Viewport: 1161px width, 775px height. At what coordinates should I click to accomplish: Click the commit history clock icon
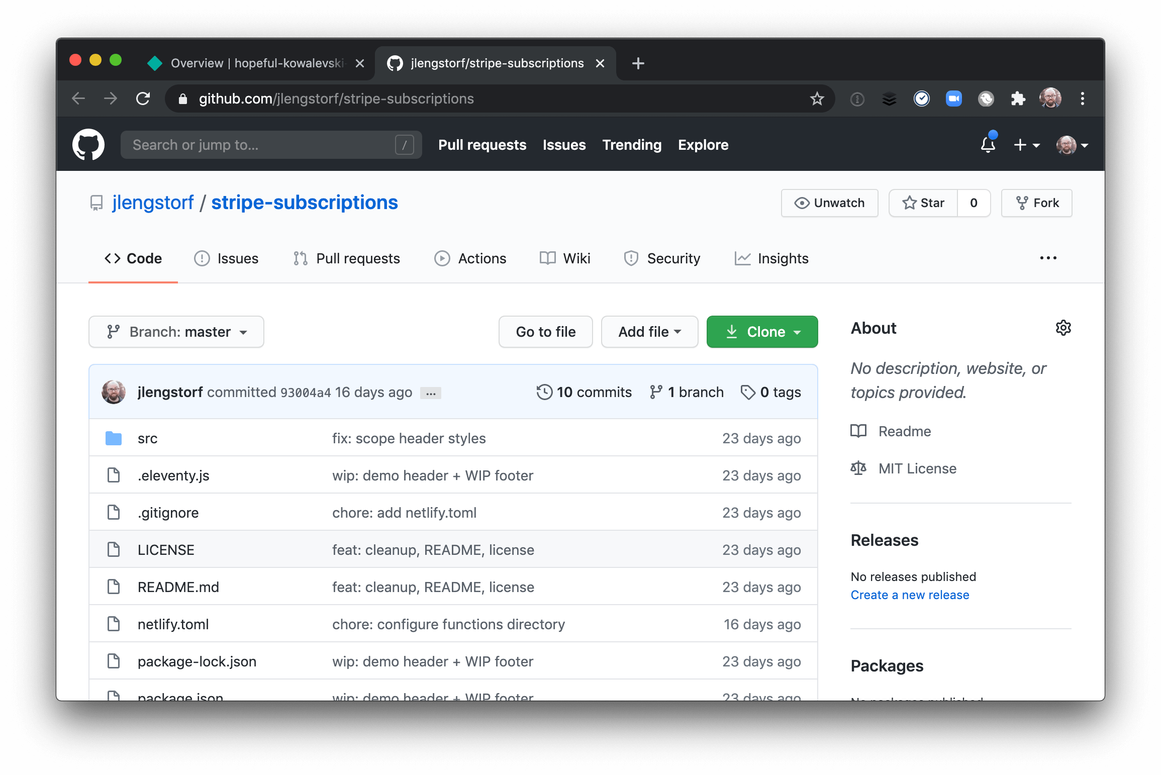[x=544, y=392]
